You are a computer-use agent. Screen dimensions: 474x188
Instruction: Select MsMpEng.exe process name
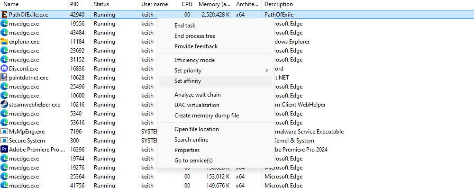(x=27, y=132)
